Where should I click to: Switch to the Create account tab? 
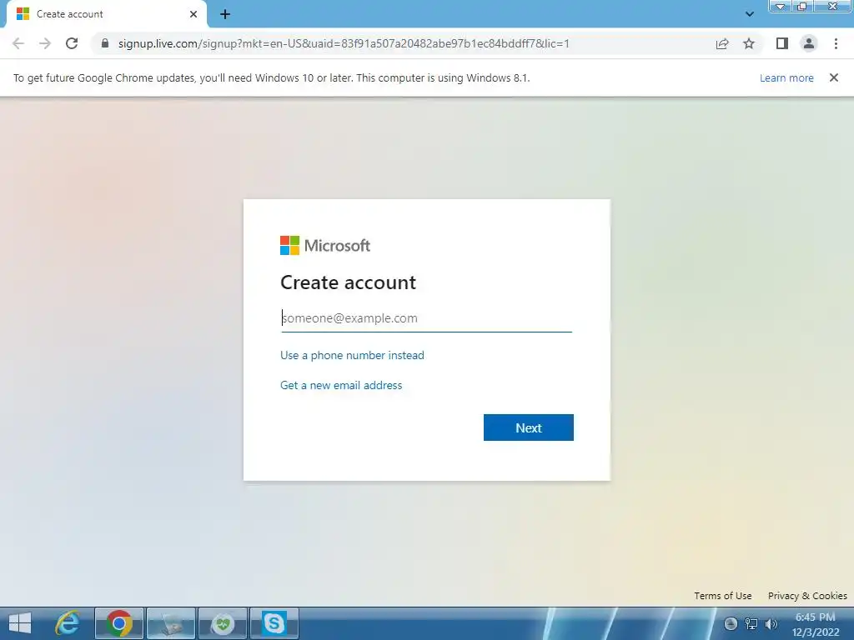106,14
